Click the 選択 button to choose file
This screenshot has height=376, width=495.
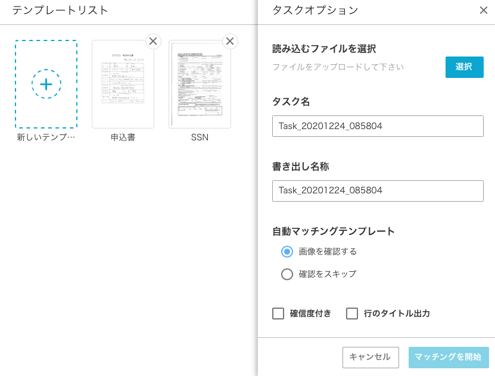[x=465, y=67]
